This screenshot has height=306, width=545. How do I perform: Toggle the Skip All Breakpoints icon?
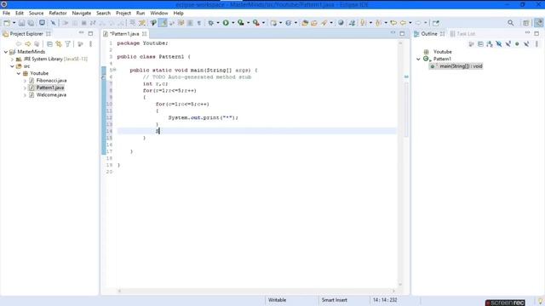click(x=53, y=23)
